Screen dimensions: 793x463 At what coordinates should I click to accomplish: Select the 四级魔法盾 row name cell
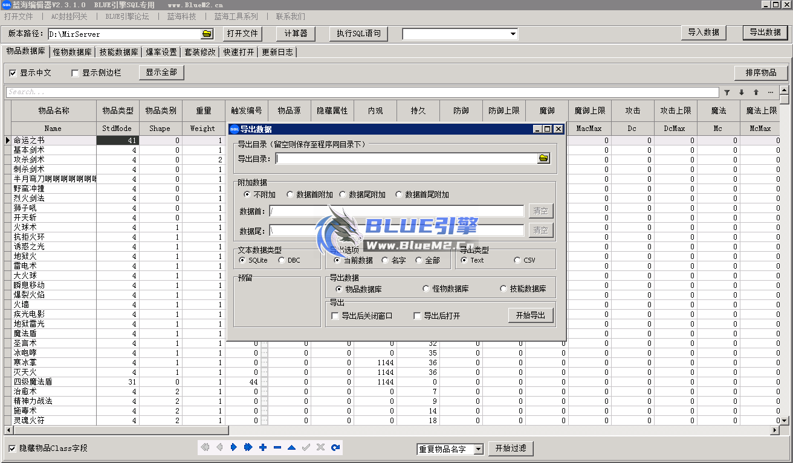[54, 382]
